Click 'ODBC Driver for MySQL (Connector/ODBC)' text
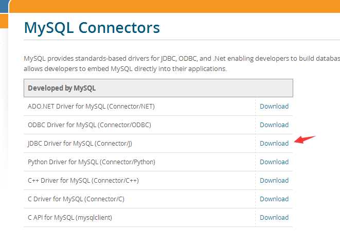The width and height of the screenshot is (340, 245). [90, 125]
